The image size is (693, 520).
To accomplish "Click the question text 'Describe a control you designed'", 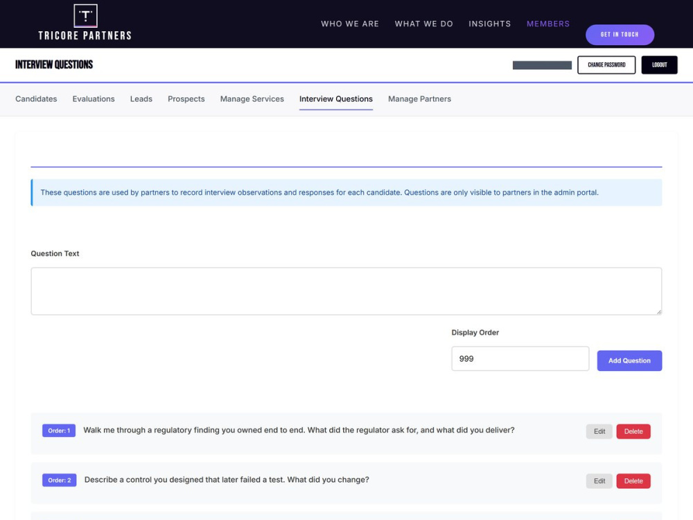I will coord(227,480).
